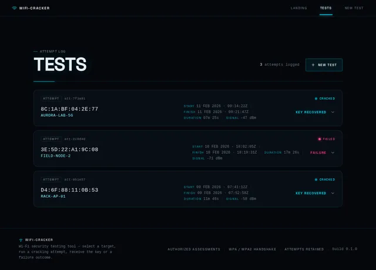
Task: Click FAILURE label for FIELD-NODE-2
Action: point(318,153)
